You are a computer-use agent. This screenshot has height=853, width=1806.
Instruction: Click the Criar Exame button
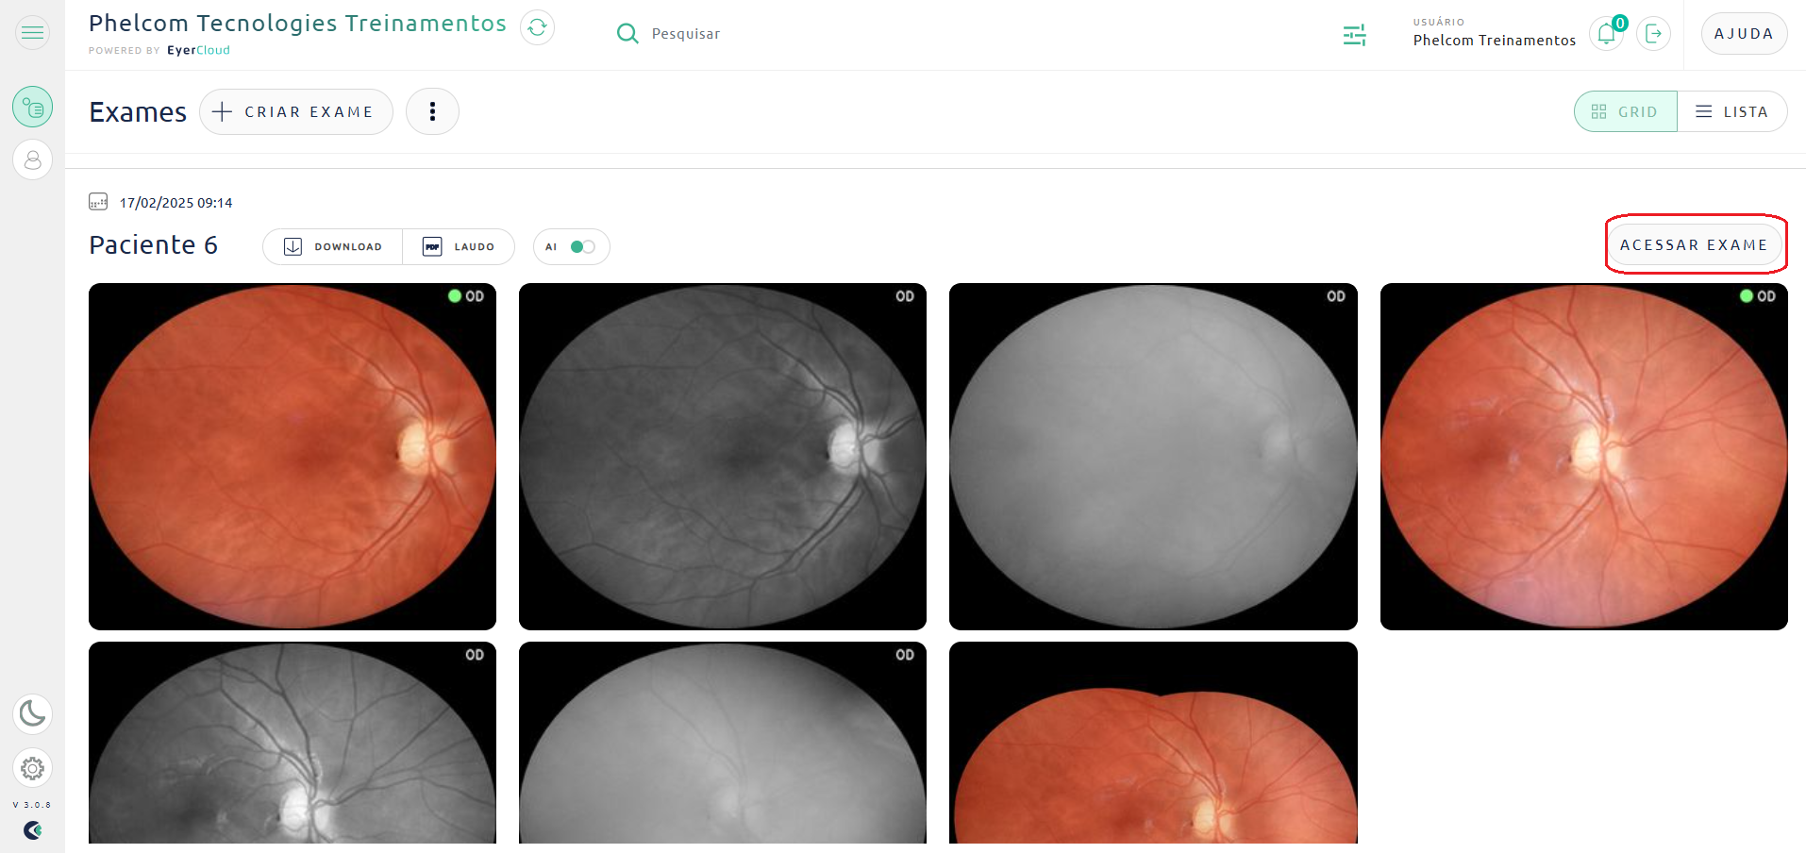pos(295,111)
